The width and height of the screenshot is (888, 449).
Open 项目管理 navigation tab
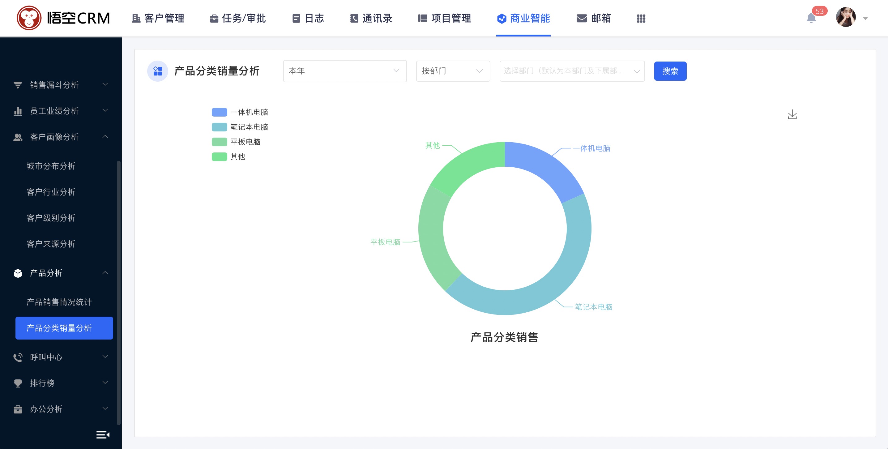(x=444, y=18)
